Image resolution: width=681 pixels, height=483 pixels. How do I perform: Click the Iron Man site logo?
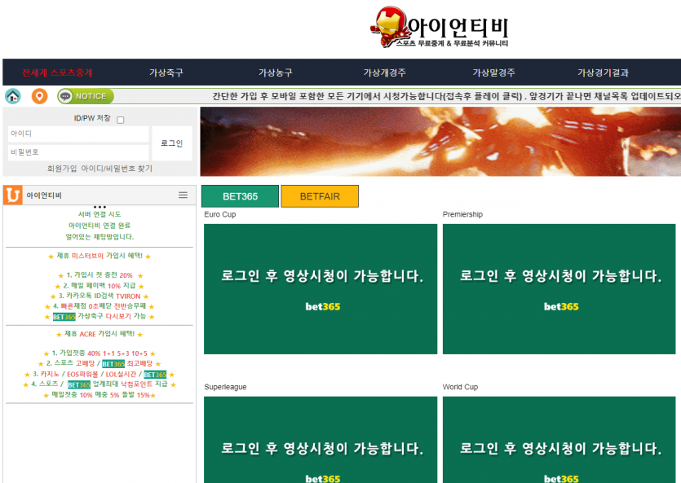[x=439, y=27]
